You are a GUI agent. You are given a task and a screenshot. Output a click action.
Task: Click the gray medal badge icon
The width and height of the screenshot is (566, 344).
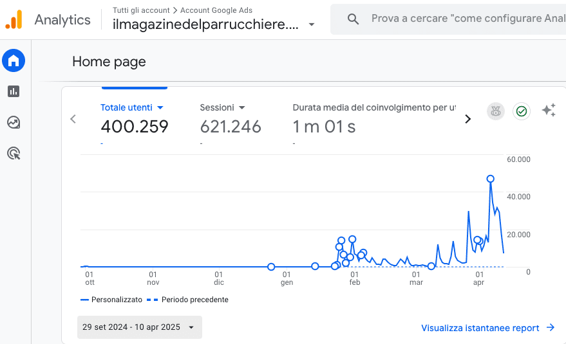click(x=495, y=111)
